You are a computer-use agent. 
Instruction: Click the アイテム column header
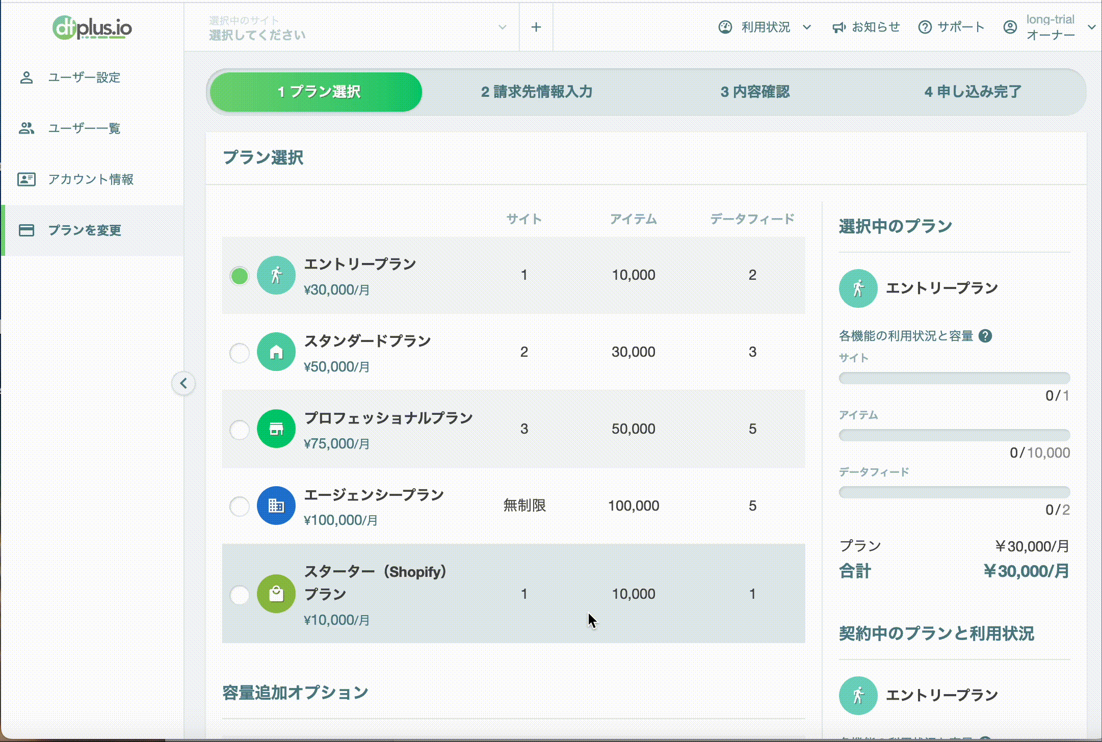pos(634,219)
